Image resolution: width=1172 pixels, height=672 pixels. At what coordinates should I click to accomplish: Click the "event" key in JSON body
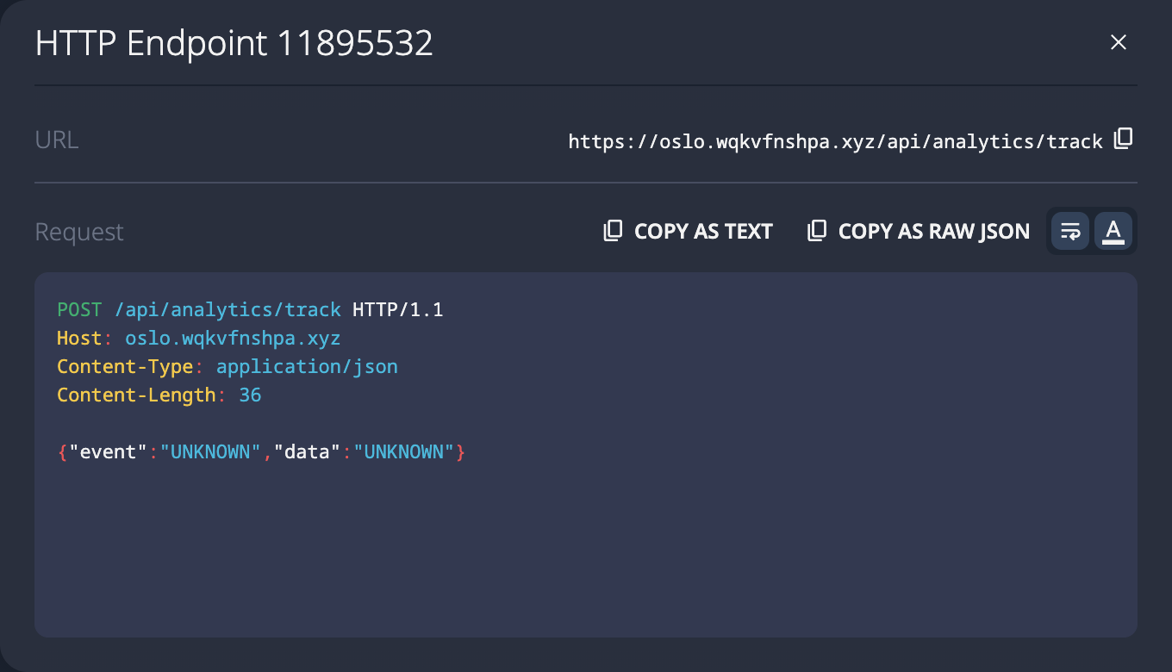tap(103, 452)
